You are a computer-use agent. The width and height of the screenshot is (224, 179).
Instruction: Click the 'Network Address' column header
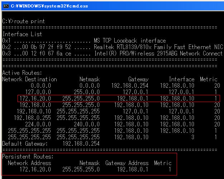tap(29, 163)
